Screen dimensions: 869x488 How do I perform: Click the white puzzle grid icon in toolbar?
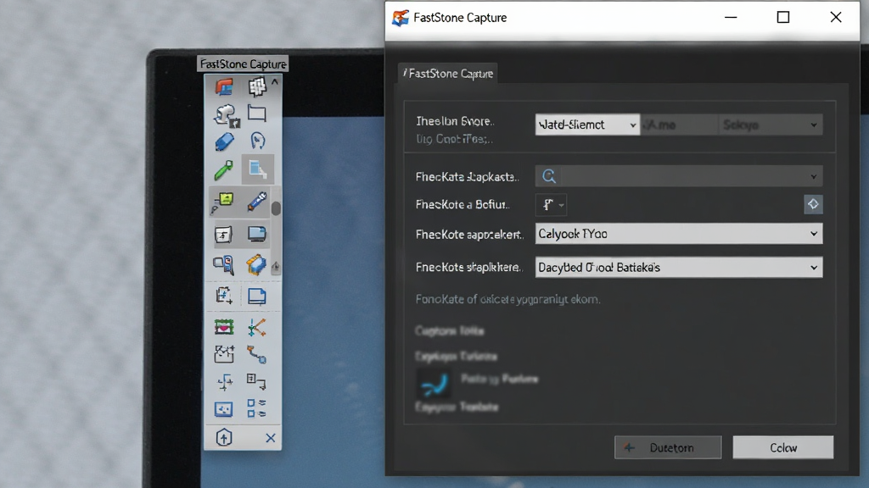point(256,87)
